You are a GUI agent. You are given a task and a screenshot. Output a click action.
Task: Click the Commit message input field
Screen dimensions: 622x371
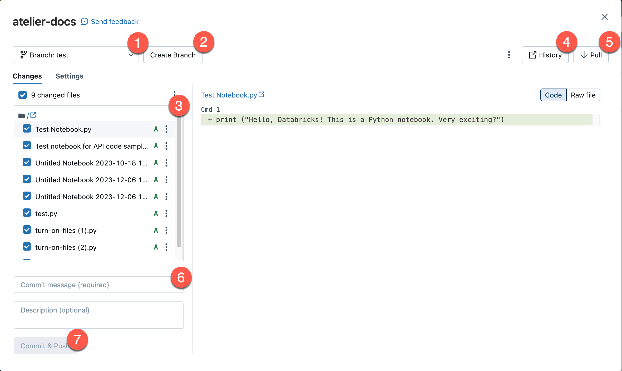98,284
